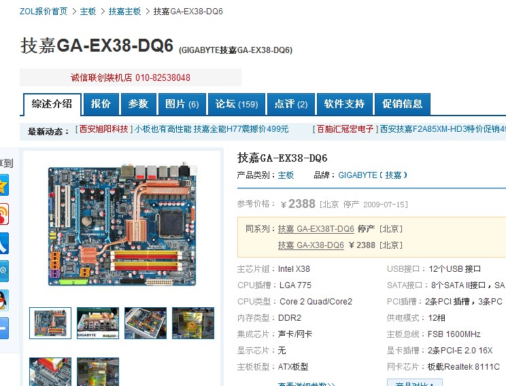Viewport: 506px width, 386px height.
Task: Select first thumbnail, motherboard top view
Action: (x=50, y=323)
